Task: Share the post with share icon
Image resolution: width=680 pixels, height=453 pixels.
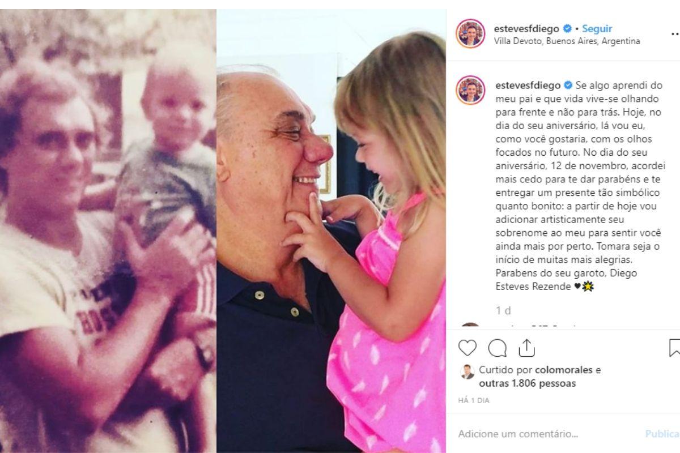Action: [527, 348]
